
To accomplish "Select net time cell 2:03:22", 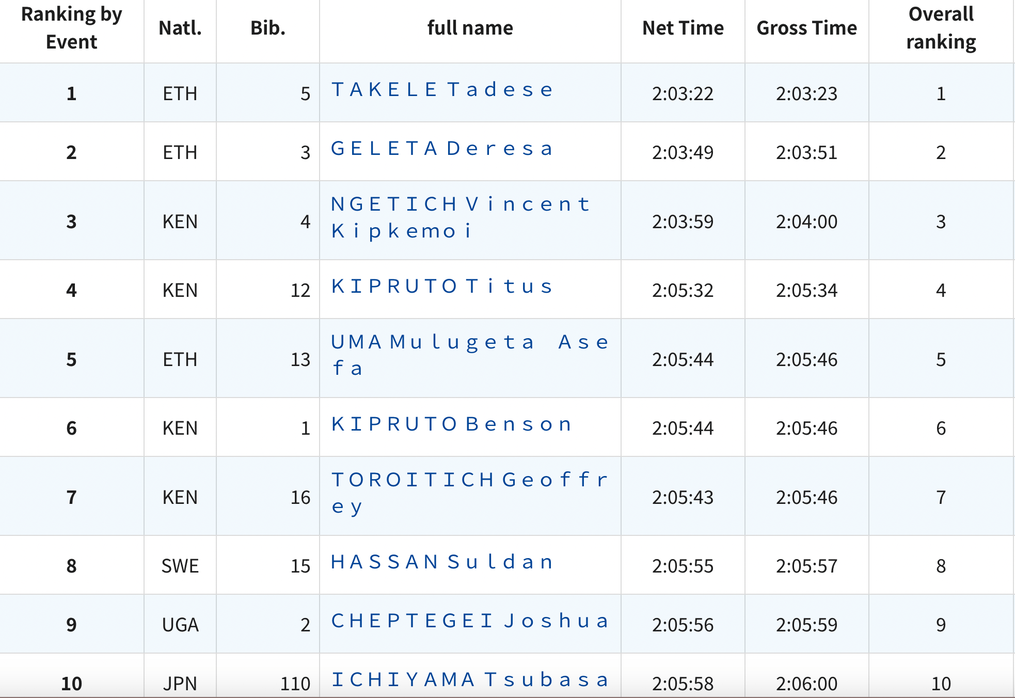I will [683, 93].
